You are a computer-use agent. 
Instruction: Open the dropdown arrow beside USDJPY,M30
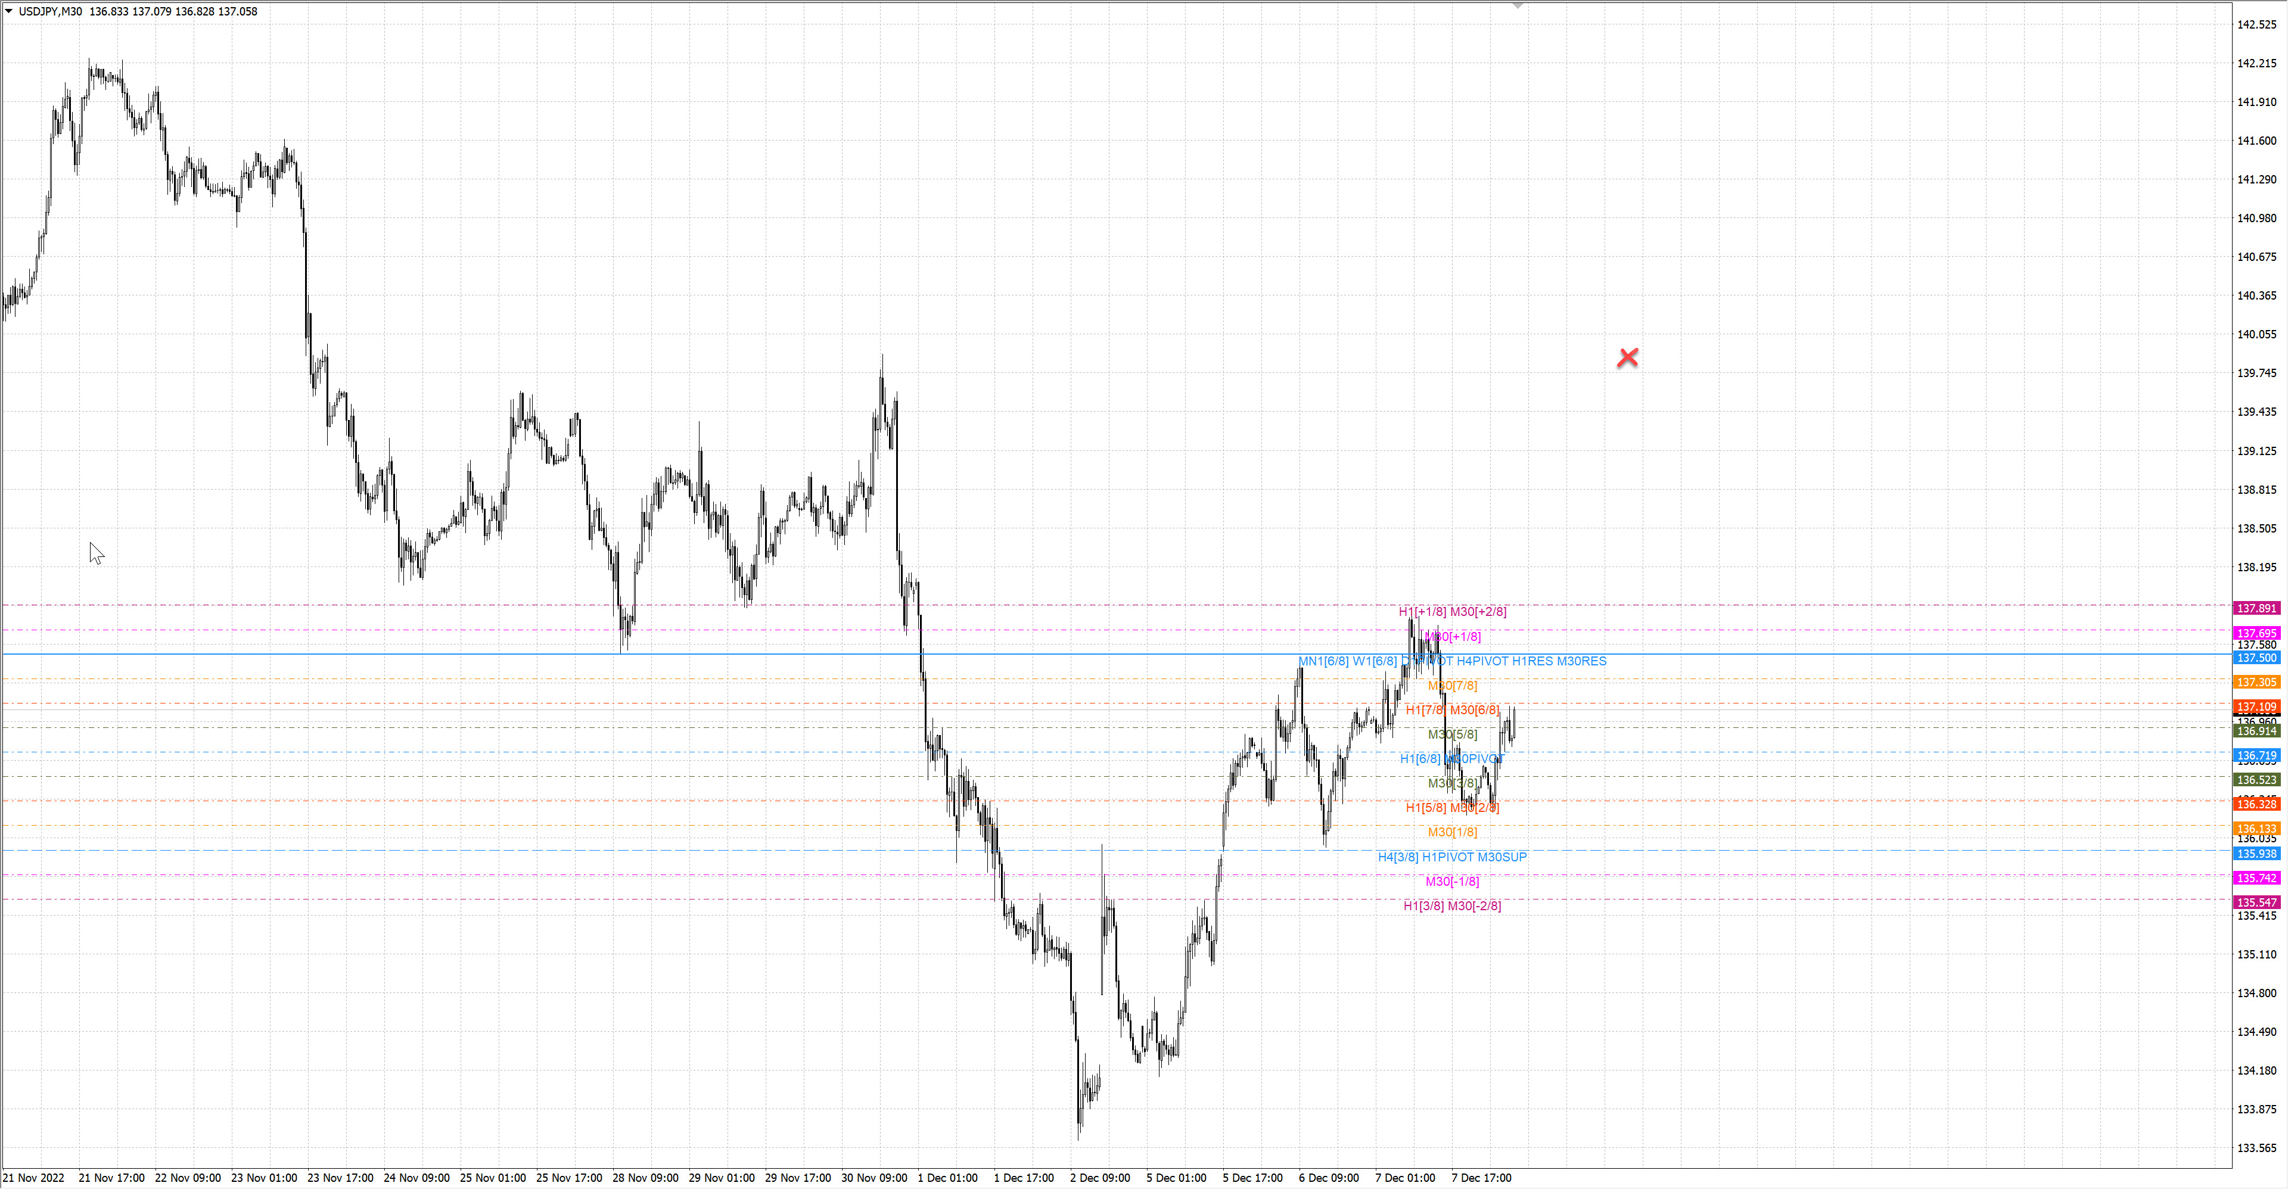click(x=9, y=11)
